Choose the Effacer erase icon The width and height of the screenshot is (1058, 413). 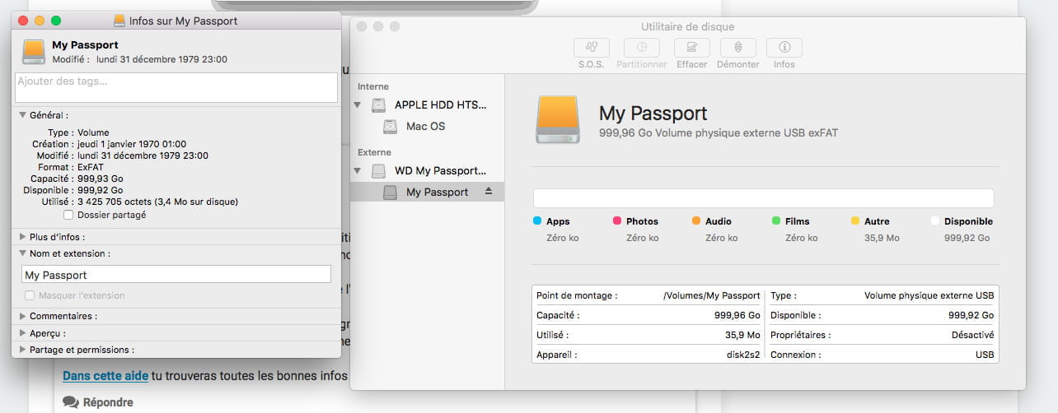[691, 48]
